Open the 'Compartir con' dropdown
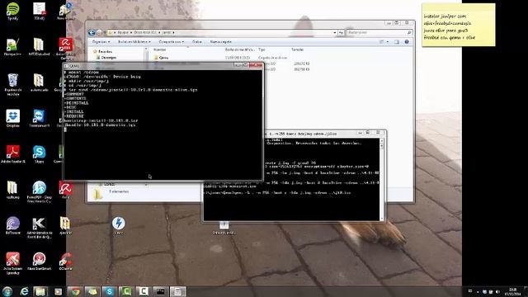 172,42
